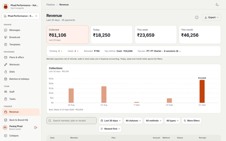Open Diets in the sidebar
Viewport: 226px width, 141px height.
(x=21, y=72)
